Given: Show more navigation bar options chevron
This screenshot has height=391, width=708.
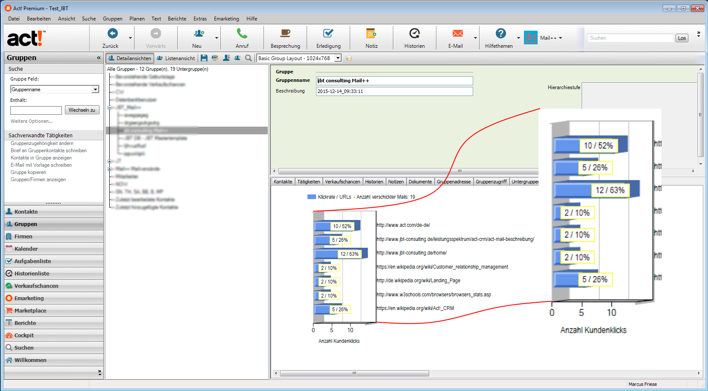Looking at the screenshot, I should (99, 372).
